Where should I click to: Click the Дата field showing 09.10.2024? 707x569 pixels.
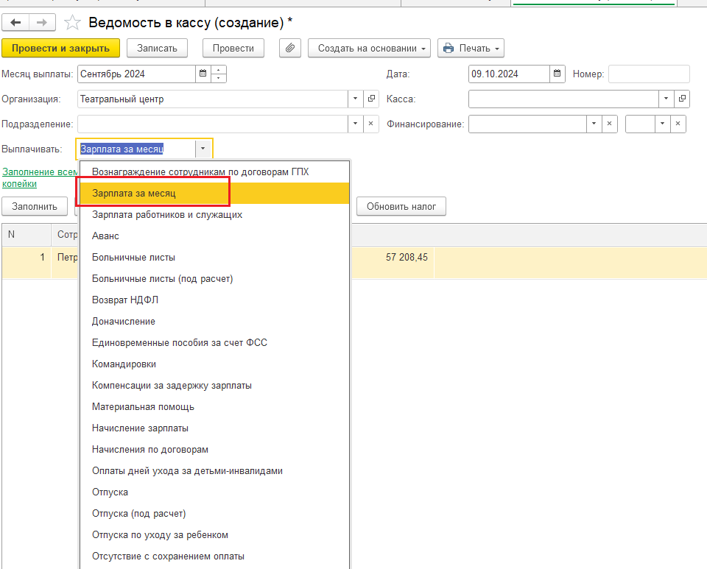coord(509,74)
